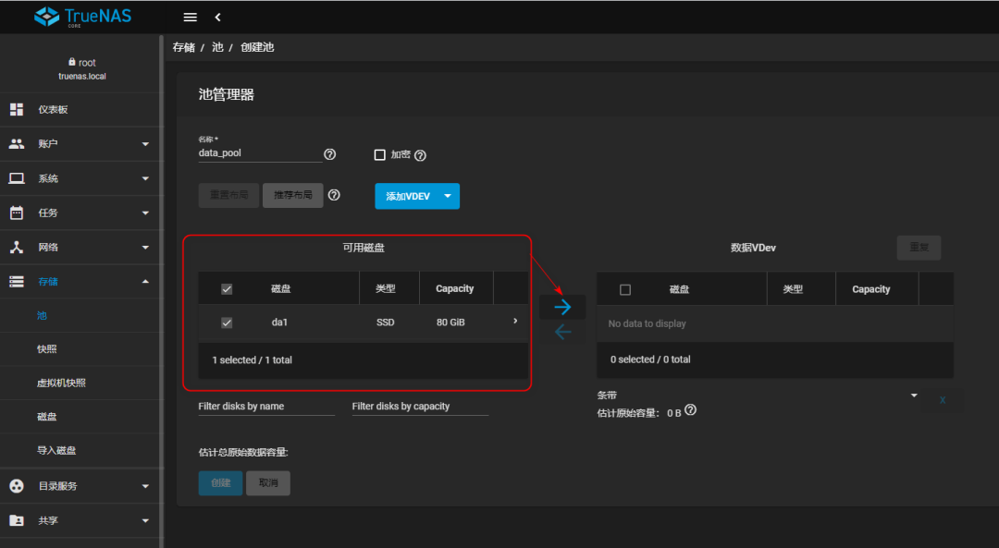Click help icon next to 推荐布局 button

[x=334, y=195]
